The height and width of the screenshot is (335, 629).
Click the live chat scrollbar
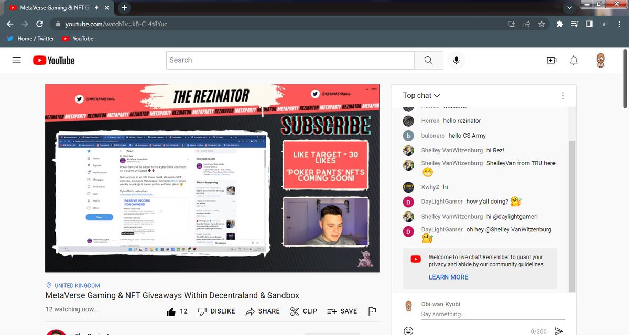(572, 216)
